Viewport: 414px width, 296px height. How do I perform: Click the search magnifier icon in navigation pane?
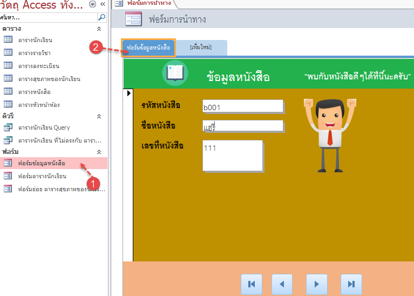[x=101, y=17]
